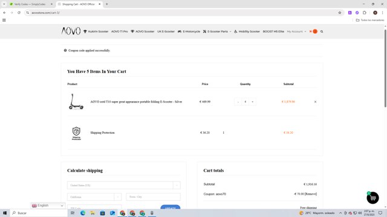
Task: Click the blue Update shipping button
Action: pyautogui.click(x=171, y=207)
